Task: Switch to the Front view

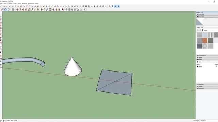Action: click(72, 9)
